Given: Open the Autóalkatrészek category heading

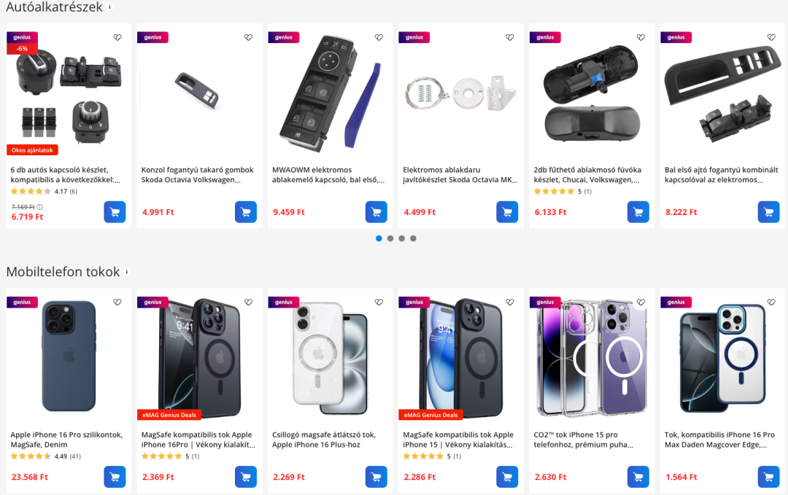Looking at the screenshot, I should tap(51, 8).
